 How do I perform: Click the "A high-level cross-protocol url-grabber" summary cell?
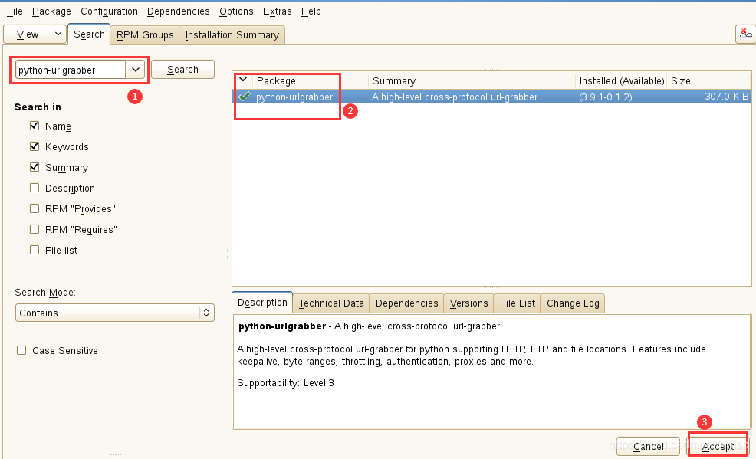pos(454,97)
